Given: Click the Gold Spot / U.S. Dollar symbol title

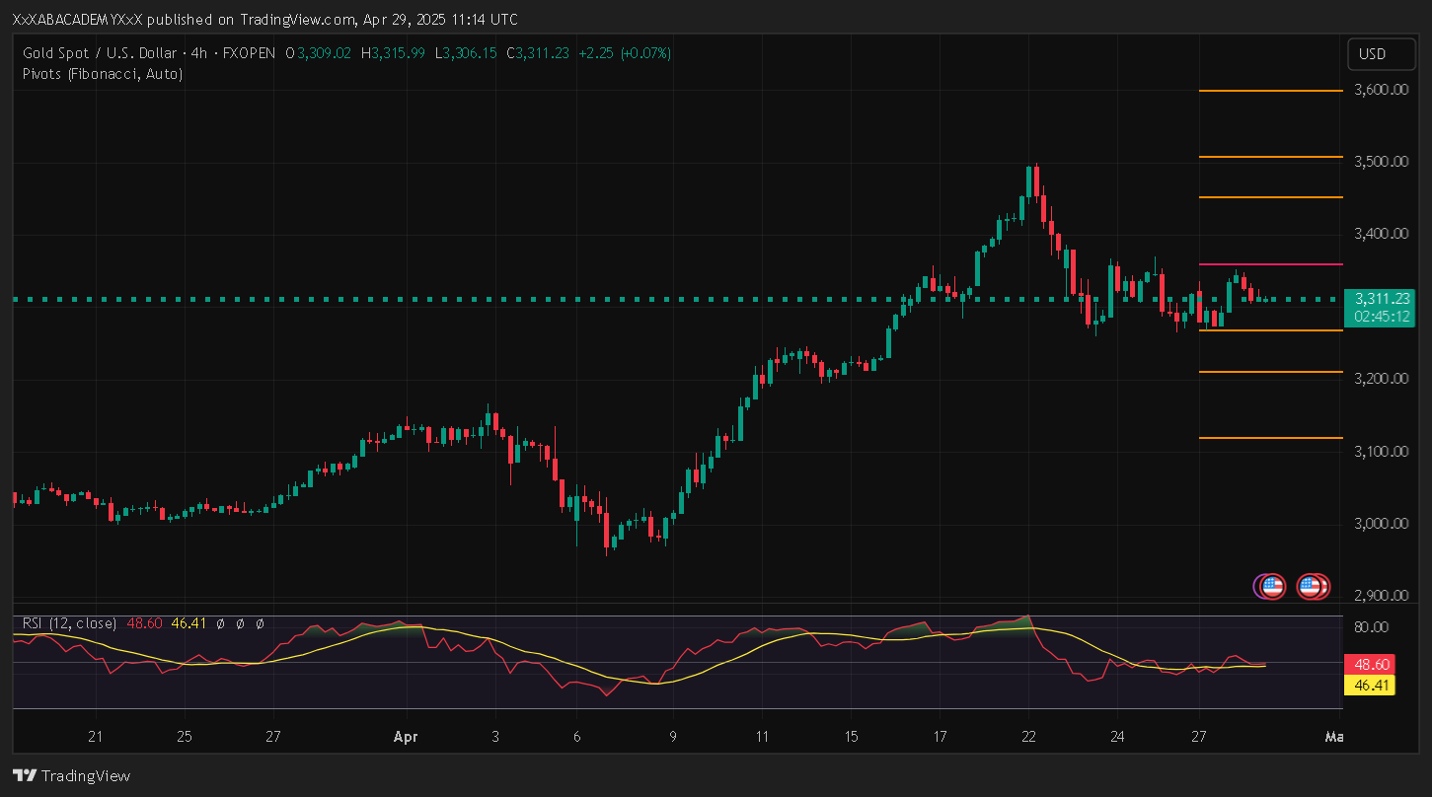Looking at the screenshot, I should 100,53.
